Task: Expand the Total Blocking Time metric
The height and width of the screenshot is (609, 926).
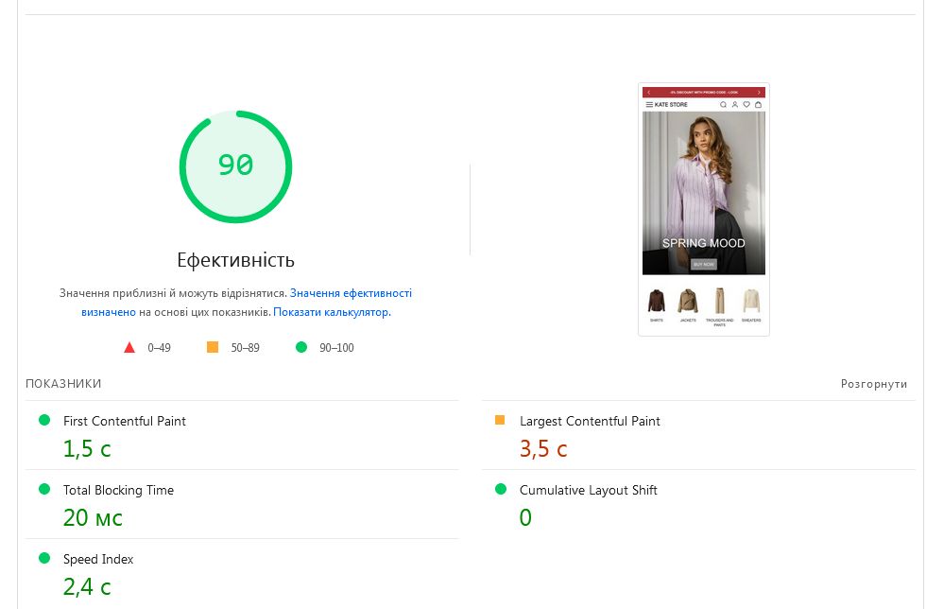Action: tap(118, 490)
